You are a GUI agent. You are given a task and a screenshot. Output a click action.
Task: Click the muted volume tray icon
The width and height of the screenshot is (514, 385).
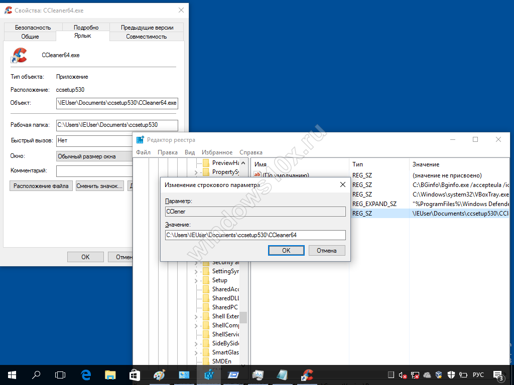[403, 375]
